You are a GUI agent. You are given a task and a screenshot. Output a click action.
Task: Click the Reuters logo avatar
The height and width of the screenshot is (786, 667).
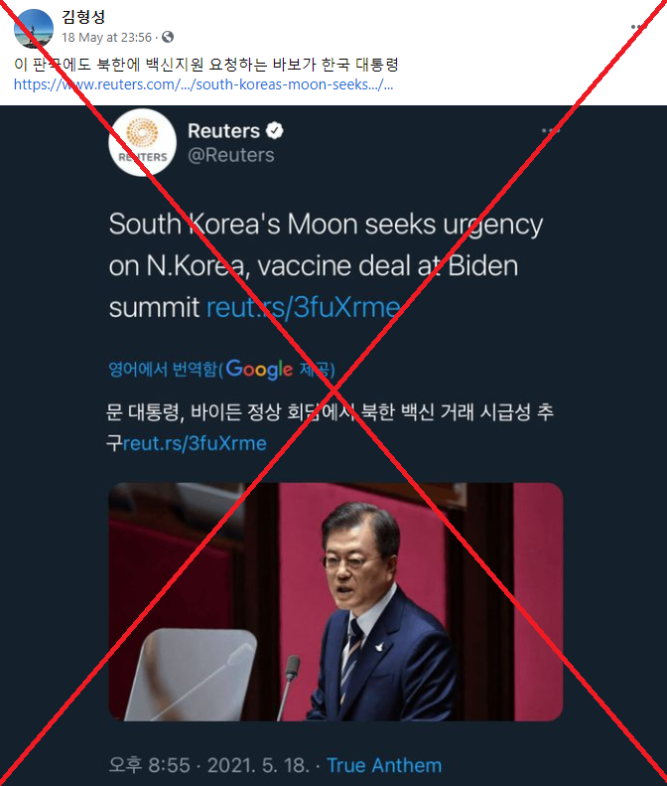click(143, 143)
